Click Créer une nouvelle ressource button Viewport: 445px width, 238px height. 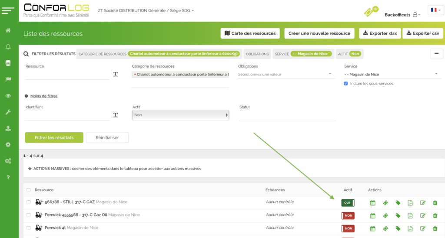319,33
